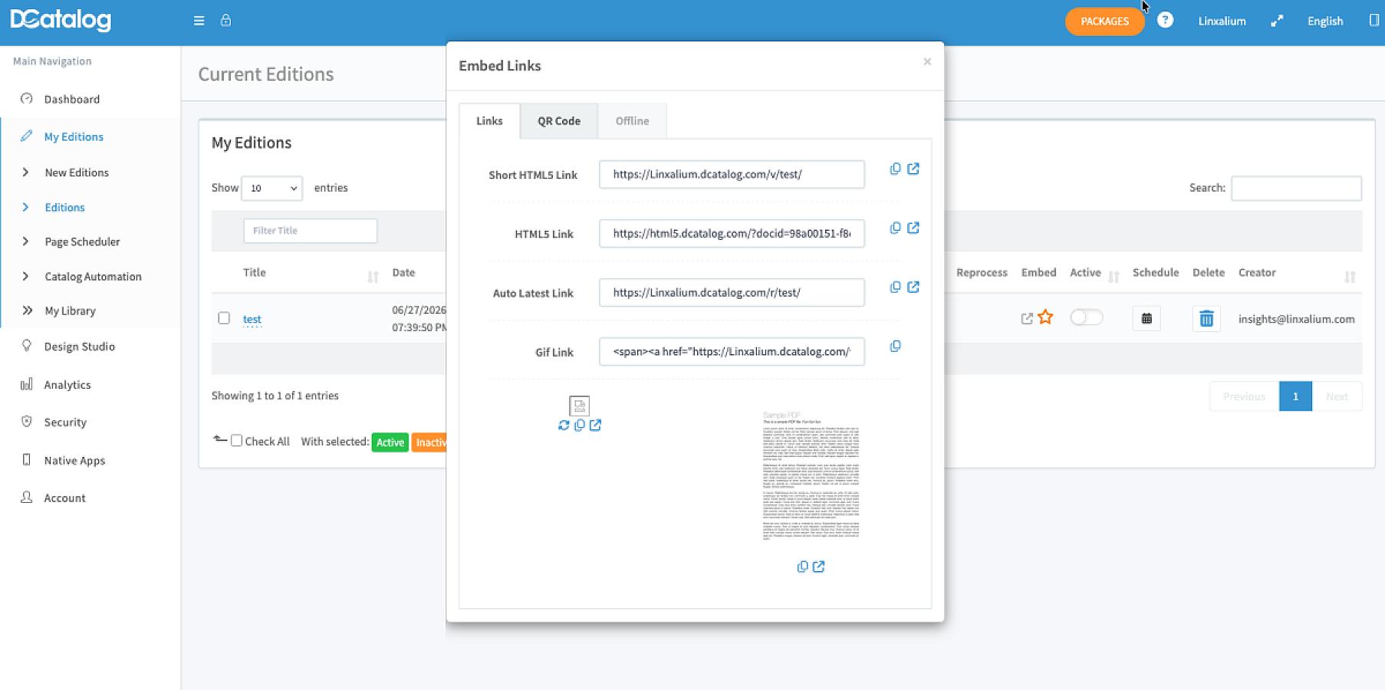Expand New Editions submenu
1385x690 pixels.
tap(77, 172)
